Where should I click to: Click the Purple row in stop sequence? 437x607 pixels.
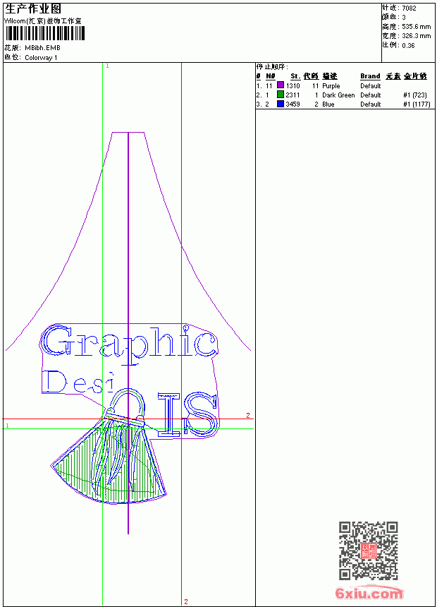[343, 85]
